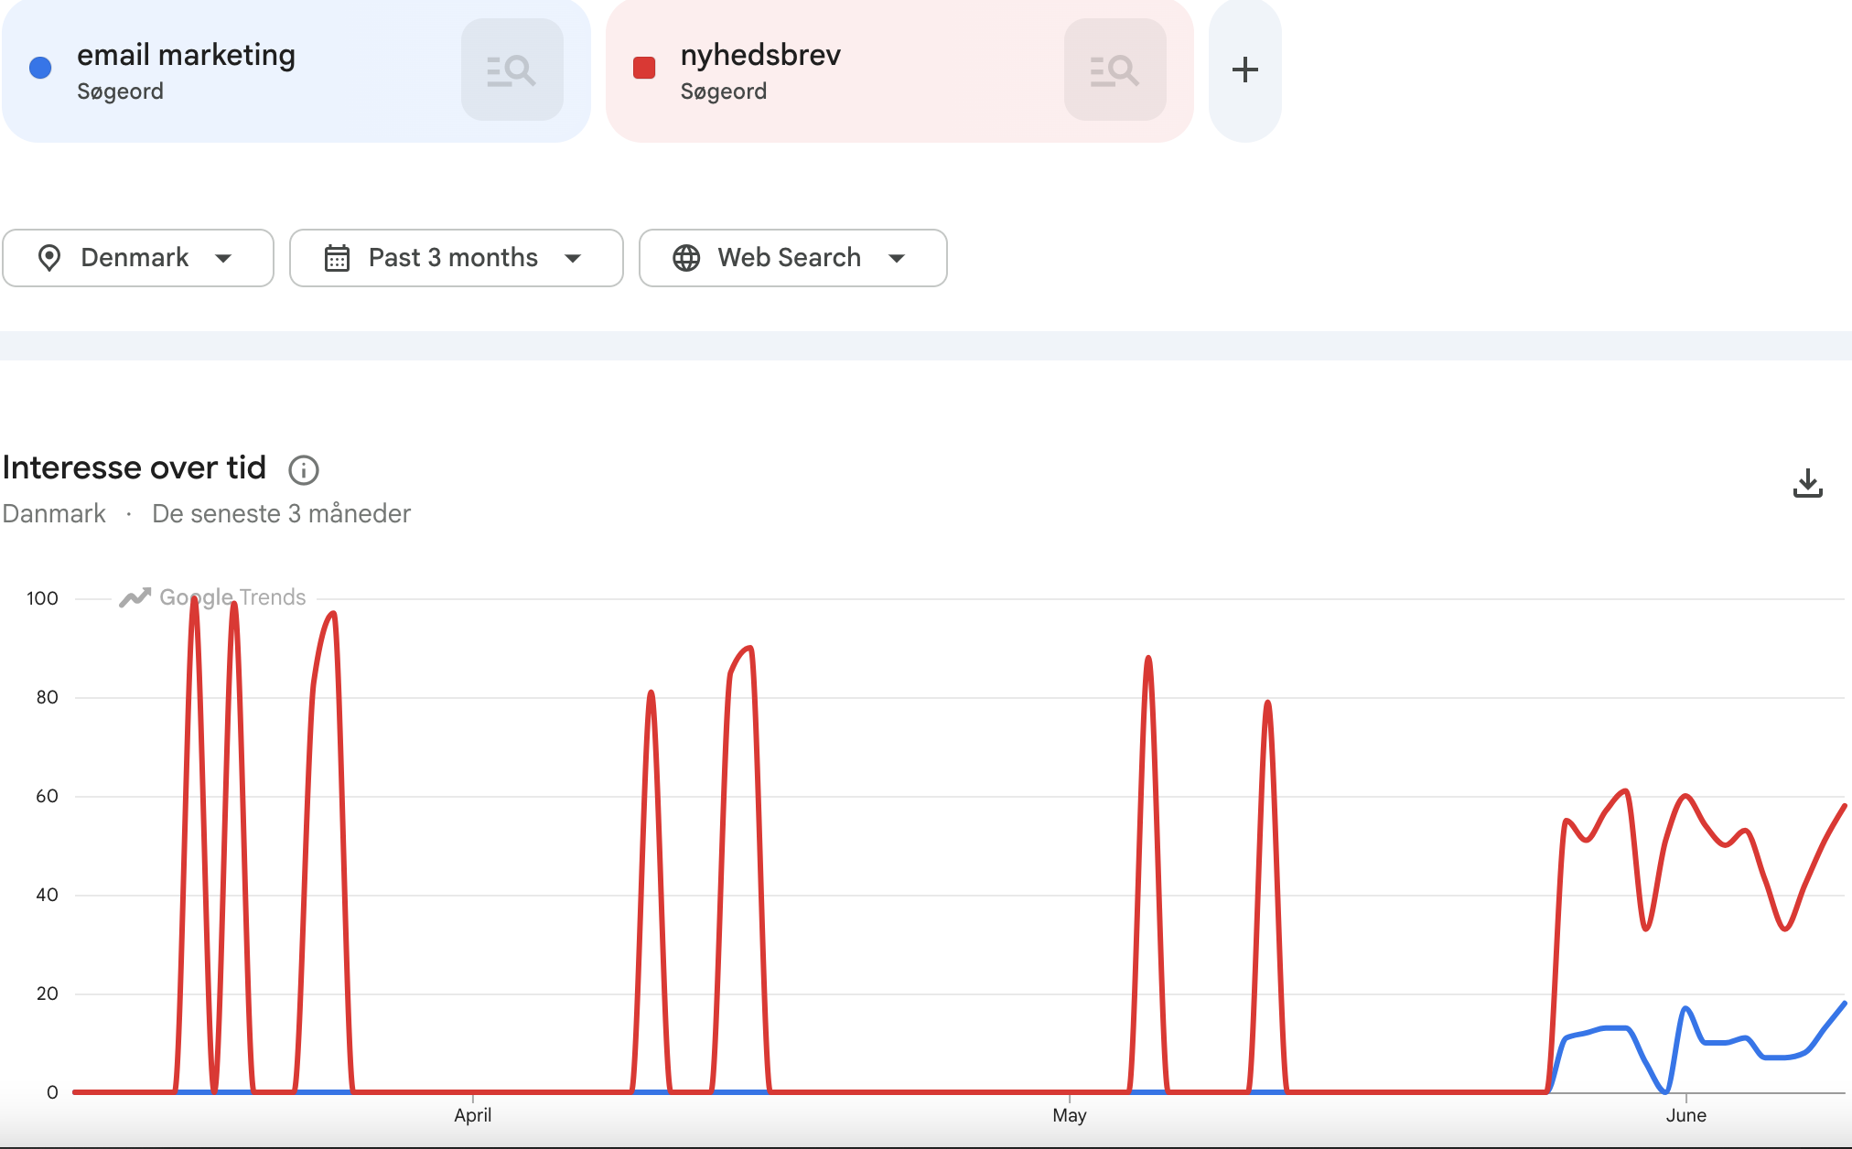This screenshot has height=1149, width=1852.
Task: Click the 20 value on the y-axis
Action: [x=47, y=993]
